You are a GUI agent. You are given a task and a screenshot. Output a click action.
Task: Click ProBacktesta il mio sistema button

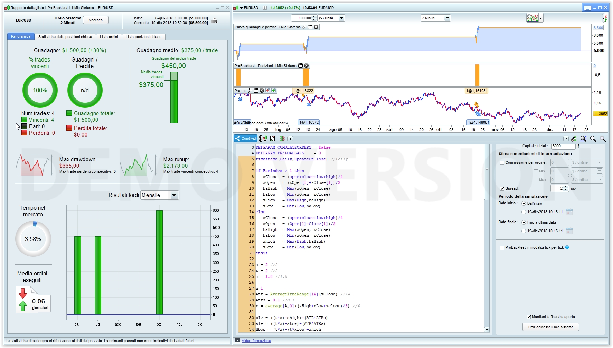point(550,327)
